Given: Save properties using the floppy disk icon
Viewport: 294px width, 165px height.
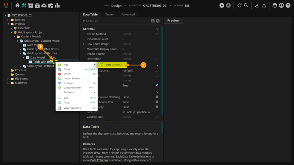Looking at the screenshot, I should click(x=153, y=21).
